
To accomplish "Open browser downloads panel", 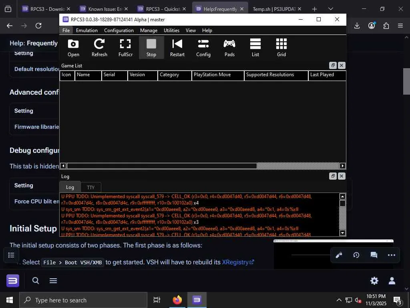I will click(x=357, y=26).
